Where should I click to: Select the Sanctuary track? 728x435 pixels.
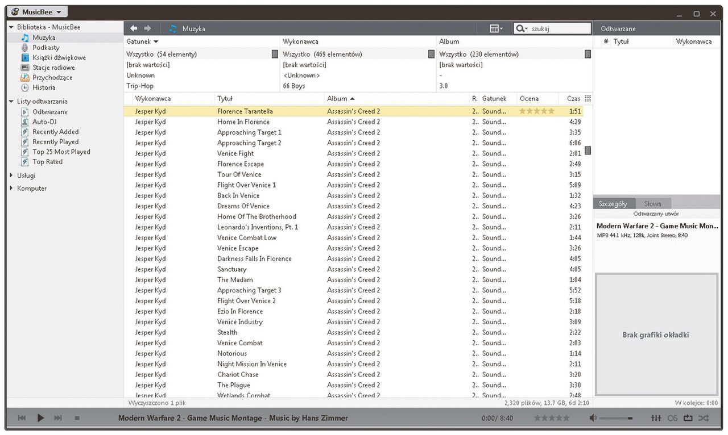point(353,269)
